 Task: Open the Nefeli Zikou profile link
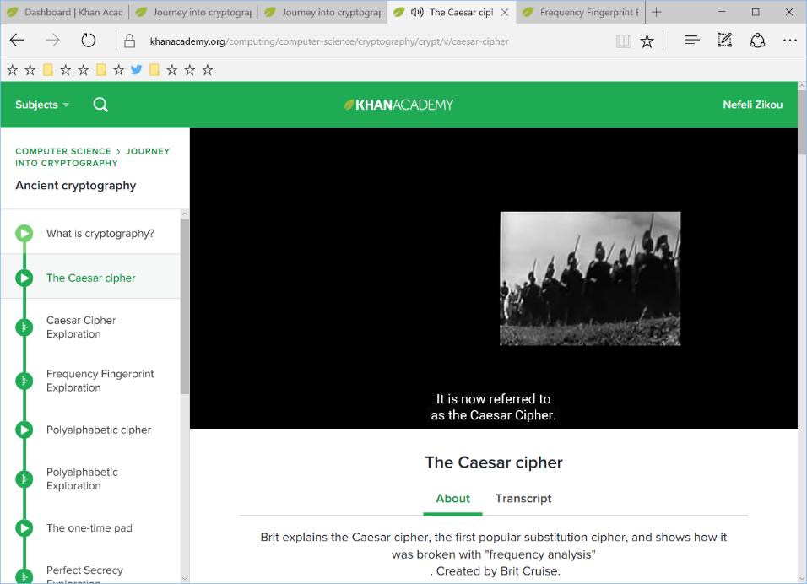click(x=752, y=105)
